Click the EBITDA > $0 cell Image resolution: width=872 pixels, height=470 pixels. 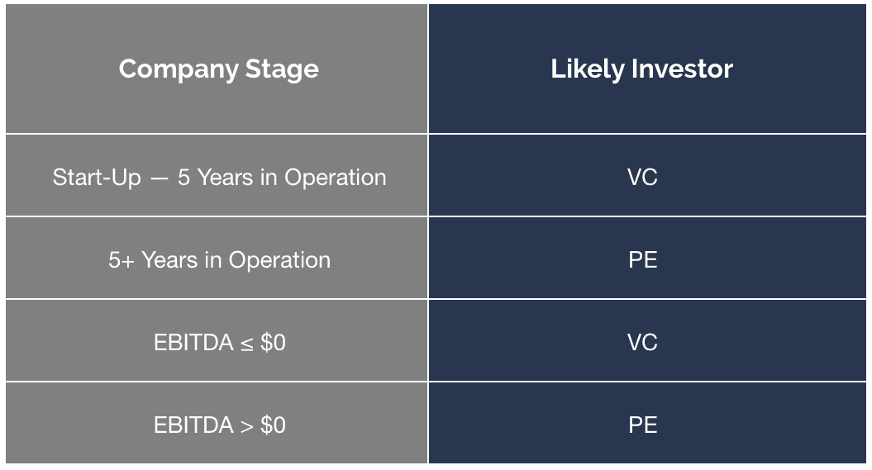217,423
